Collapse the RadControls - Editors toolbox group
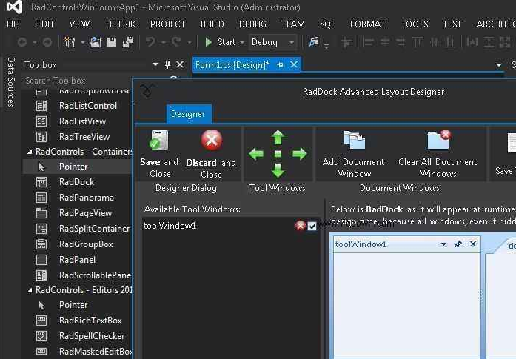The width and height of the screenshot is (516, 359). coord(29,290)
